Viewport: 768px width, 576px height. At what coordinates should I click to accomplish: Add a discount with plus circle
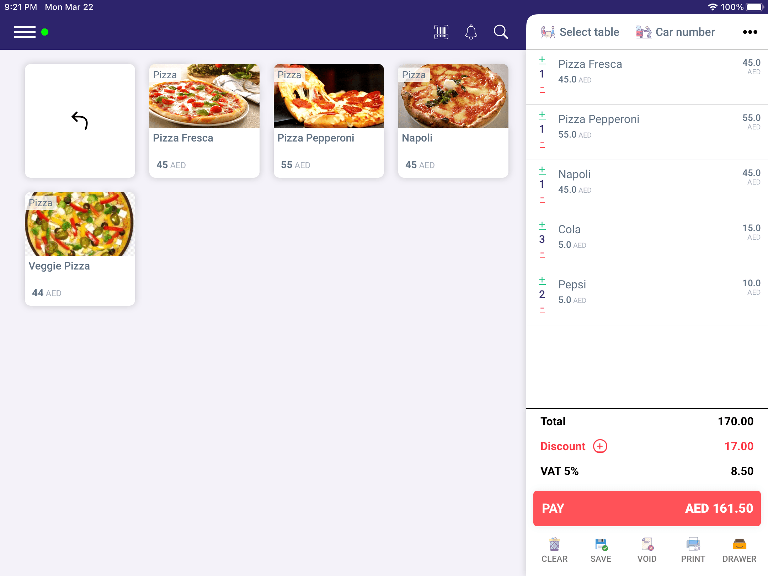click(x=600, y=446)
